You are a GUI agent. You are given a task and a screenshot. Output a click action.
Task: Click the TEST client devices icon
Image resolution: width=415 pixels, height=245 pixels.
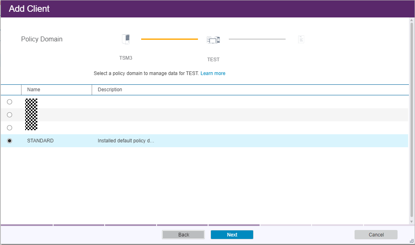(213, 40)
